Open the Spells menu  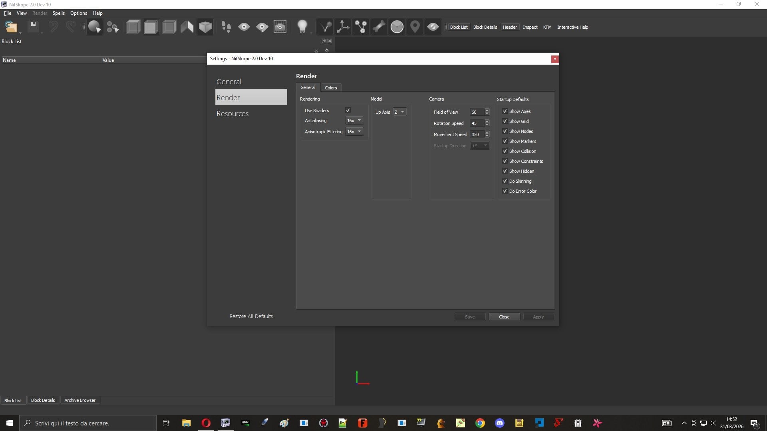tap(59, 13)
